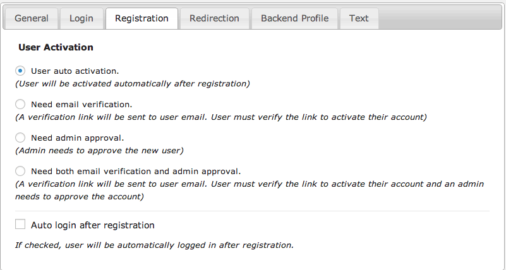This screenshot has height=270, width=506.
Task: Switch to the Login tab
Action: 81,18
